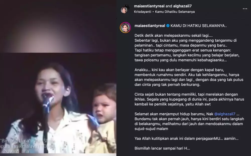Click the 'Anakku... kini kau akan berlayar' paragraph
Screen dimensions: 251x156
pyautogui.click(x=189, y=77)
